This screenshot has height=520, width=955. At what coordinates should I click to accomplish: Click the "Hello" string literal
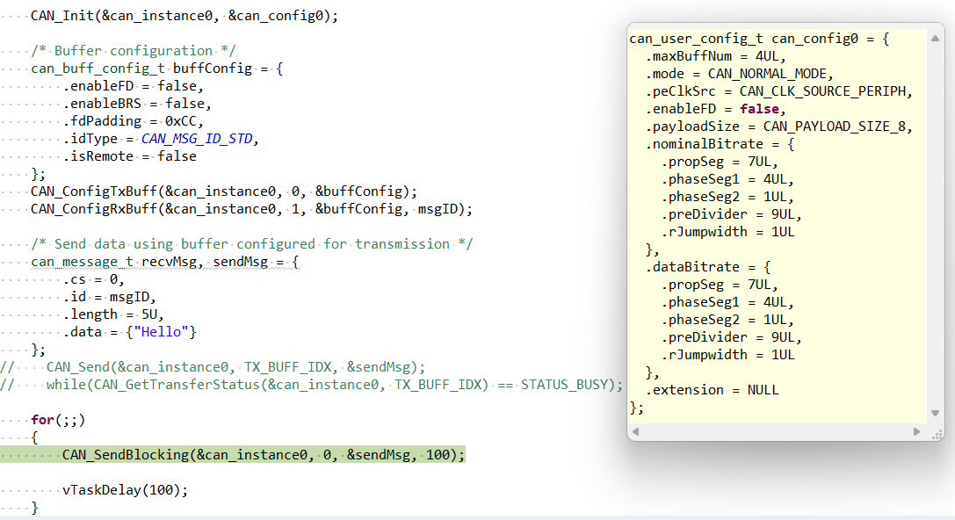tap(162, 332)
